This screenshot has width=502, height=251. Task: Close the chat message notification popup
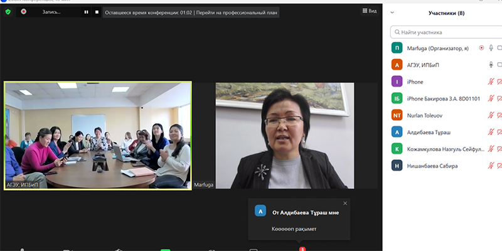coord(344,203)
